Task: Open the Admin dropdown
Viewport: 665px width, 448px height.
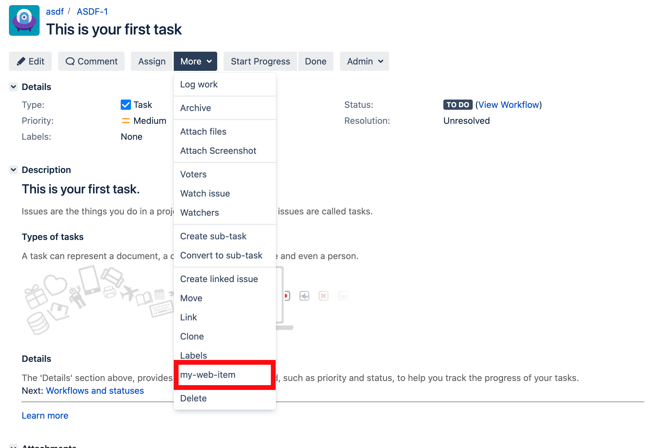Action: [364, 61]
